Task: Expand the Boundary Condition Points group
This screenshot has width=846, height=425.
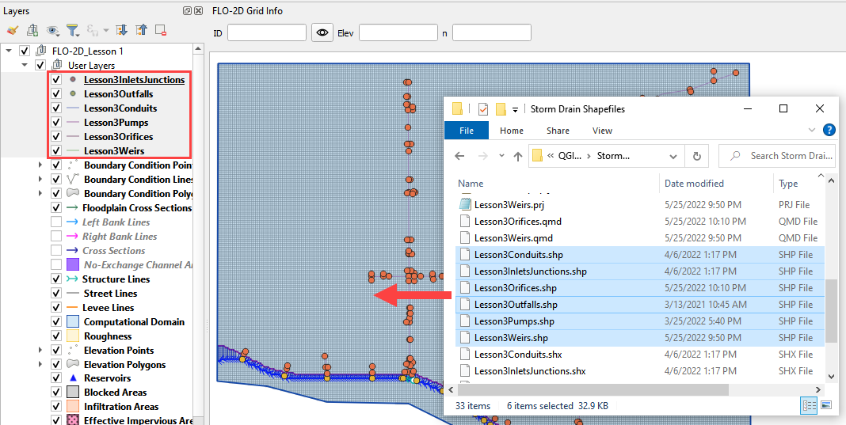Action: [x=40, y=165]
